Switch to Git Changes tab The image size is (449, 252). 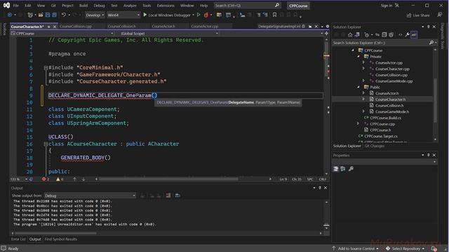374,146
